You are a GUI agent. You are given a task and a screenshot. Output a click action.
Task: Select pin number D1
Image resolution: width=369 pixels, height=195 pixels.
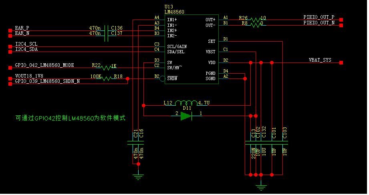(226, 39)
